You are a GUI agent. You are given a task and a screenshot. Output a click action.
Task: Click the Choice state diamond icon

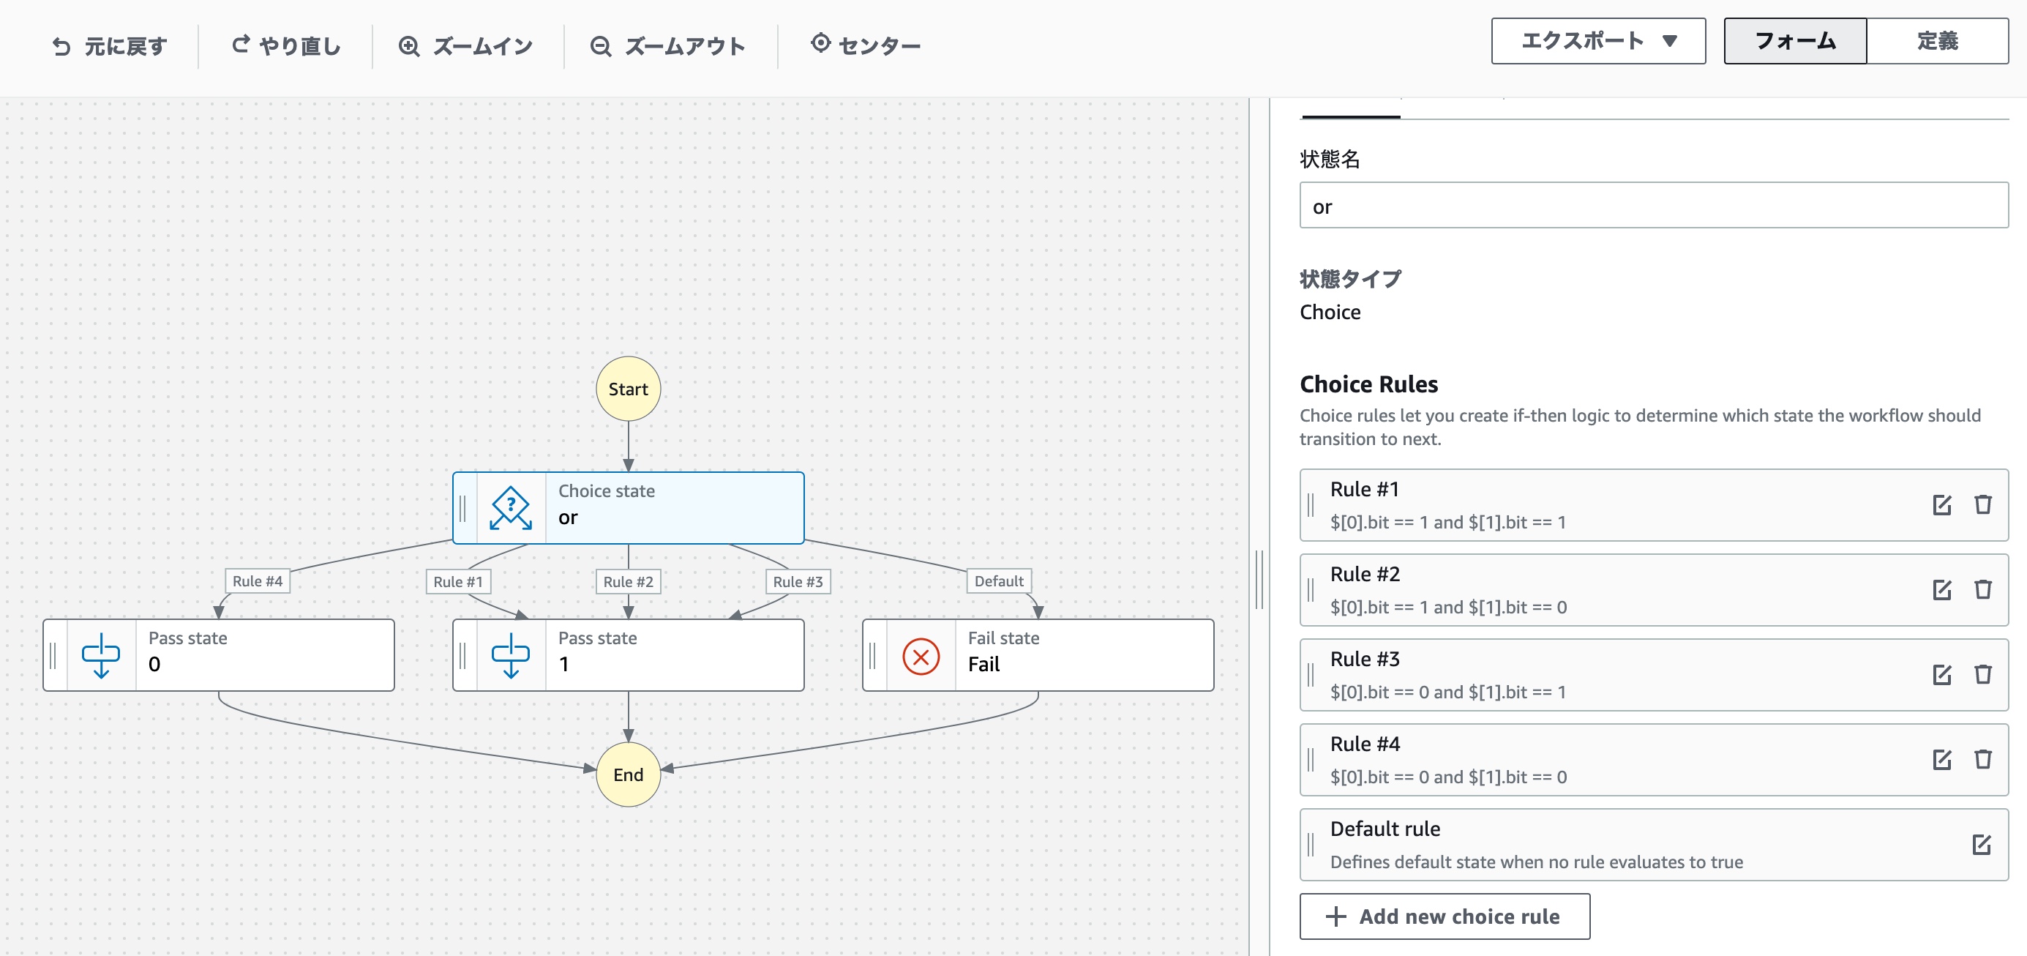(510, 507)
